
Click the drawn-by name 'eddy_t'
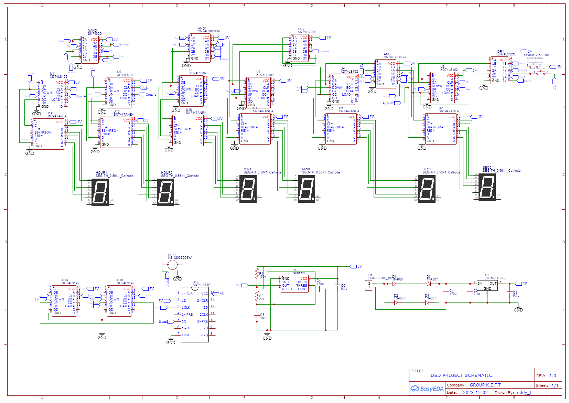524,392
